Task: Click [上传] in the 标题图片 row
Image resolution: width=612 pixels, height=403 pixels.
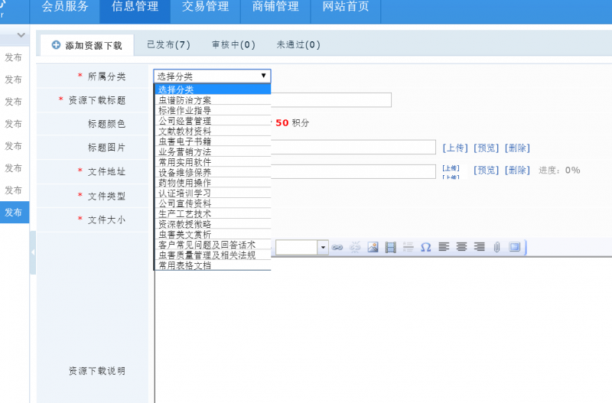Action: pyautogui.click(x=455, y=148)
